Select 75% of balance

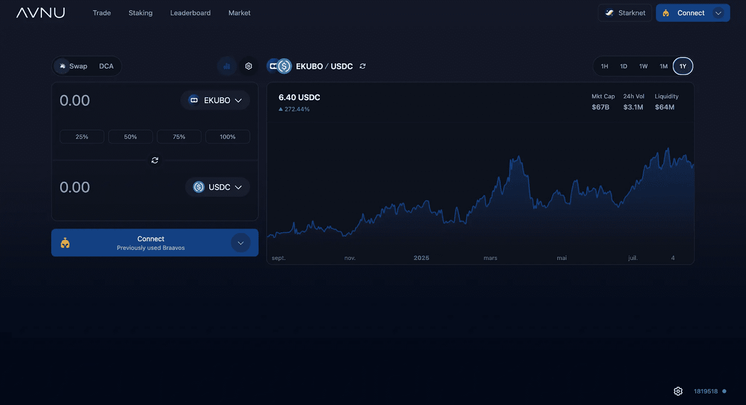pyautogui.click(x=179, y=137)
